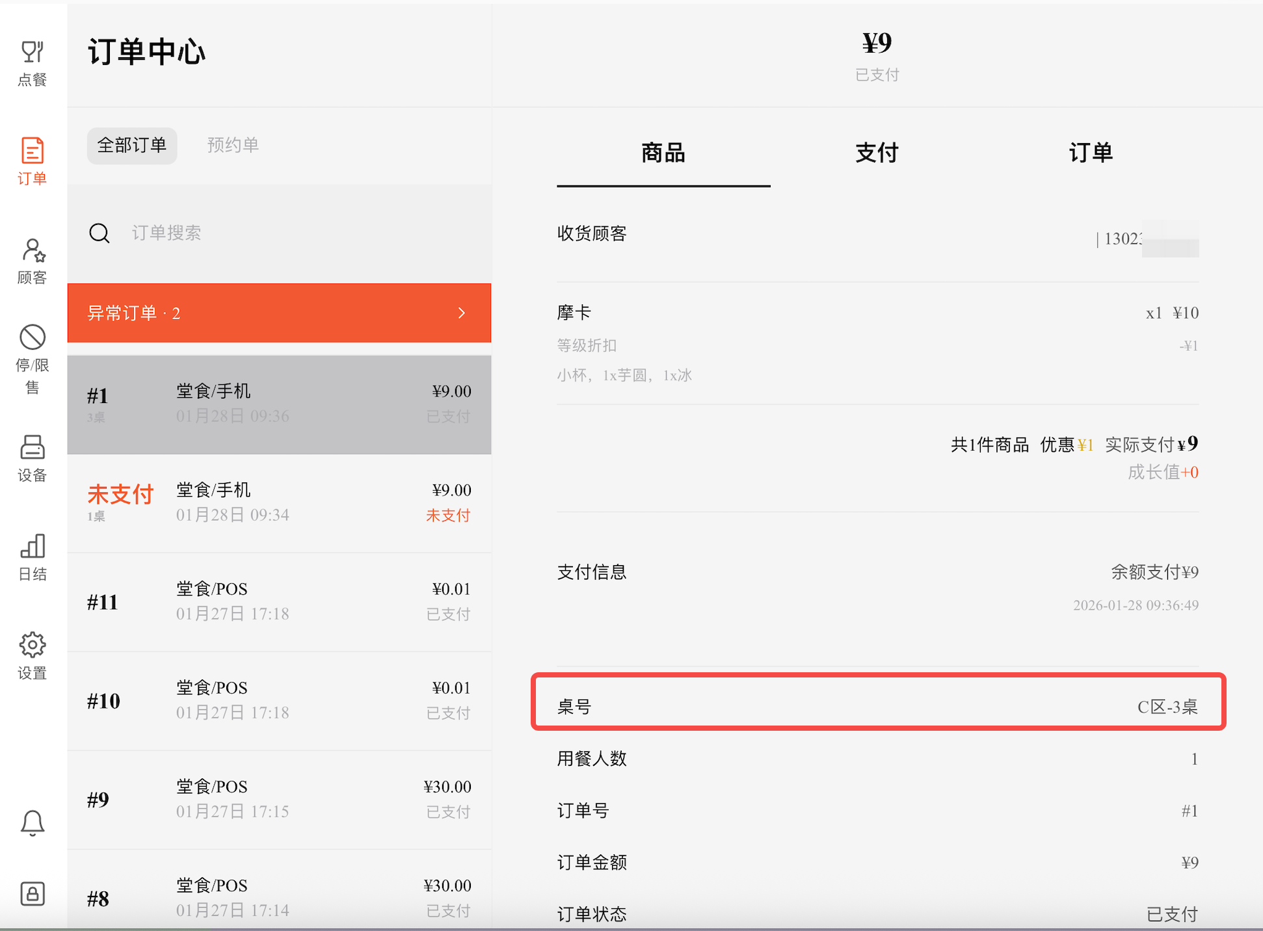The image size is (1263, 931).
Task: Click the 订单 orders icon in sidebar
Action: coord(32,161)
